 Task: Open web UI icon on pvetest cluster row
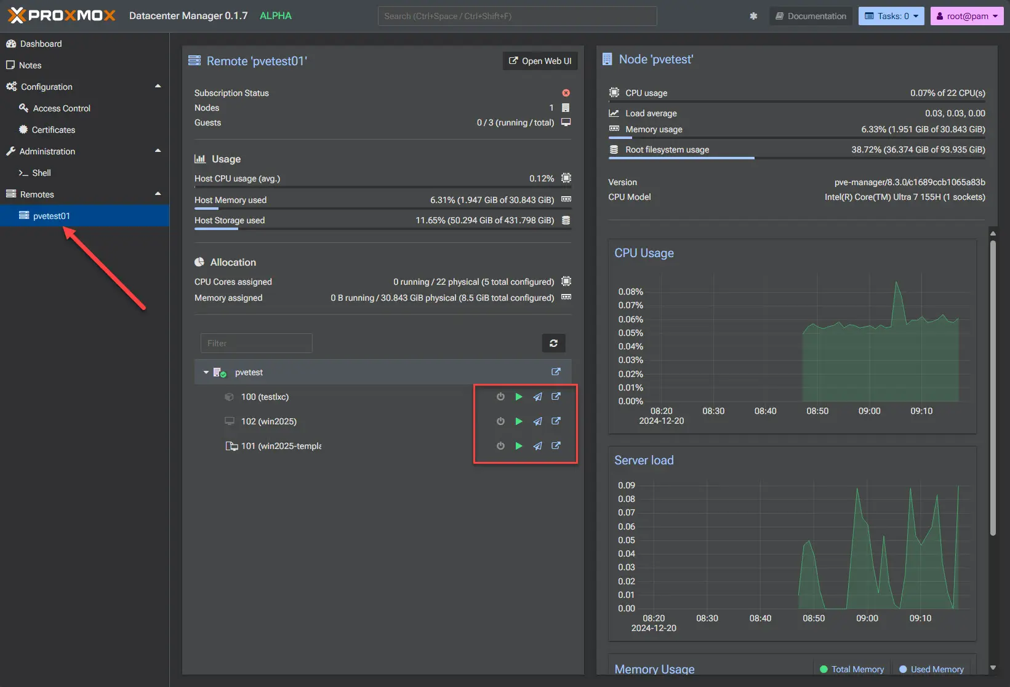point(555,371)
